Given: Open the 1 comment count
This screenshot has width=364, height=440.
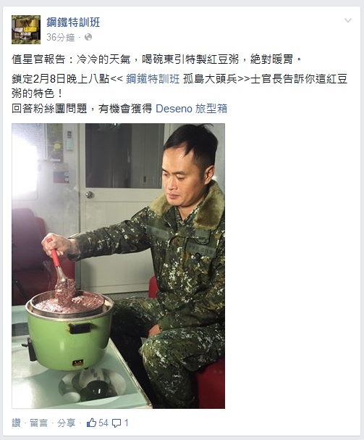Looking at the screenshot, I should [x=126, y=423].
